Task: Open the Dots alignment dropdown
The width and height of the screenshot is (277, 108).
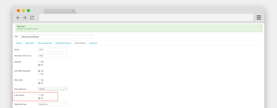Action: click(x=53, y=89)
